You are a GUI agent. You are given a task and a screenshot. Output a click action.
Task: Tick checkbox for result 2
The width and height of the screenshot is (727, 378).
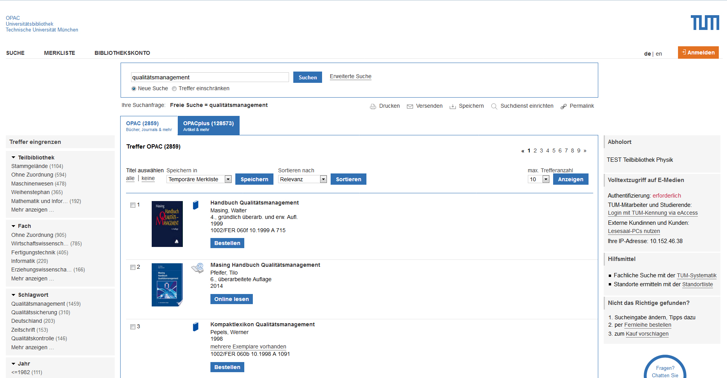(x=133, y=267)
